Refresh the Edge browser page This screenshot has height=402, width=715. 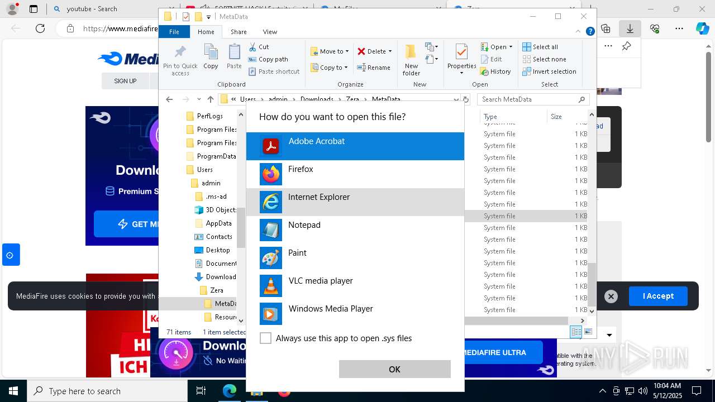coord(40,28)
